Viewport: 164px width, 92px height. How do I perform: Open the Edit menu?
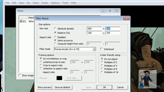pos(14,3)
